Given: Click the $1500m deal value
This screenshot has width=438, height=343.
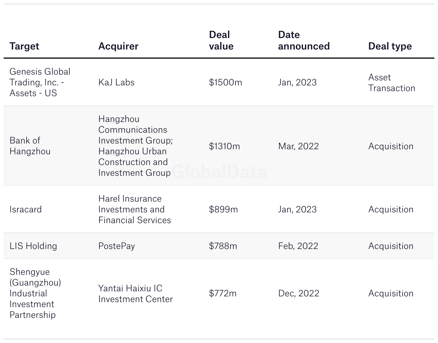Looking at the screenshot, I should point(225,82).
